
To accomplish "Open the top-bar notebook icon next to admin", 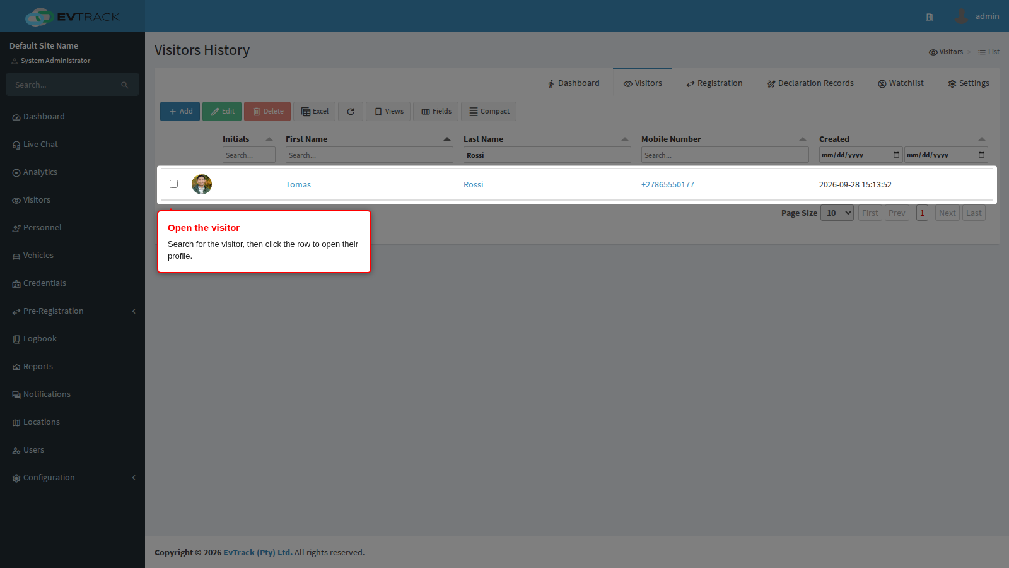I will coord(930,17).
